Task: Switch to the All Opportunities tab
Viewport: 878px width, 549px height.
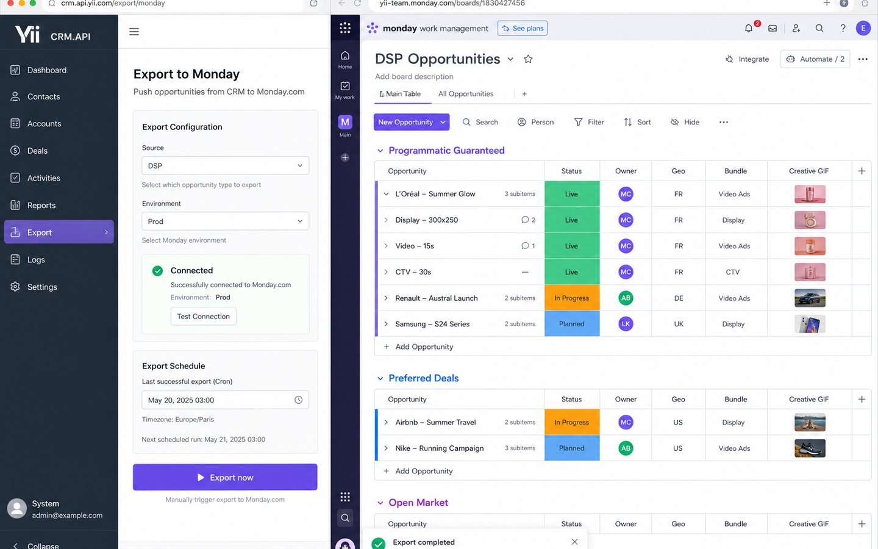Action: tap(466, 94)
